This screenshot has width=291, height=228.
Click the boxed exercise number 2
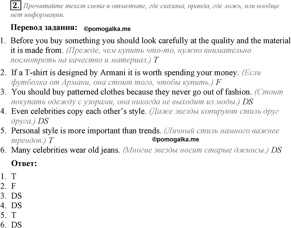coord(16,6)
